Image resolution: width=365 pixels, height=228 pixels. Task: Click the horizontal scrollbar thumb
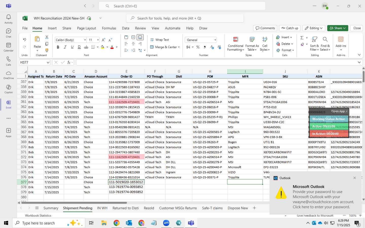click(74, 203)
